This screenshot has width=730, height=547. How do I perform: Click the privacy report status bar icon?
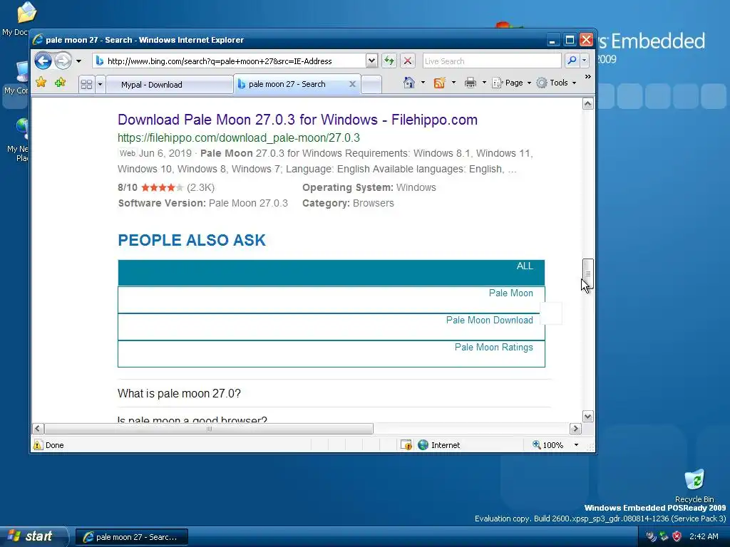(406, 445)
